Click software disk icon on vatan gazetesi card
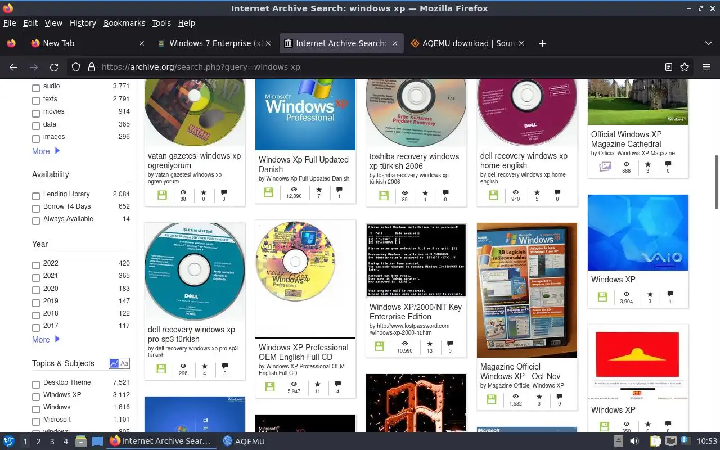The width and height of the screenshot is (720, 450). [162, 195]
